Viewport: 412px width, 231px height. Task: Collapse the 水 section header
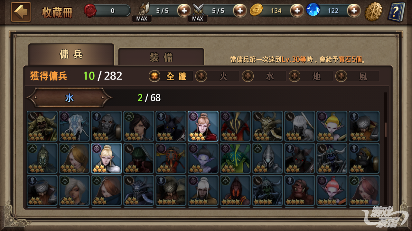(69, 98)
